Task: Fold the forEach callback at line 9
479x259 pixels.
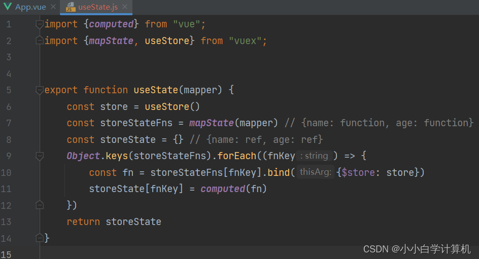Action: pyautogui.click(x=40, y=156)
